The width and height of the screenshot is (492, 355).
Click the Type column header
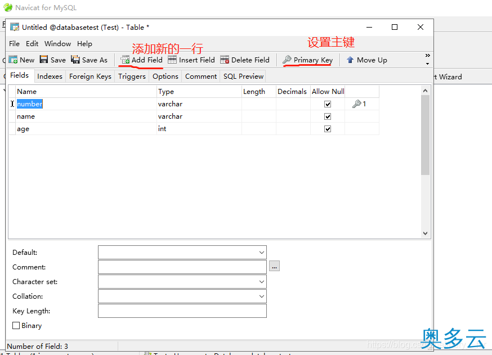click(199, 92)
